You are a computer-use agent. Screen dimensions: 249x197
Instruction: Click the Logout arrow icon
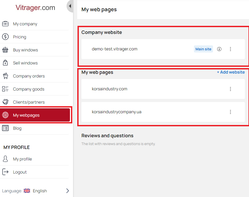(5, 172)
